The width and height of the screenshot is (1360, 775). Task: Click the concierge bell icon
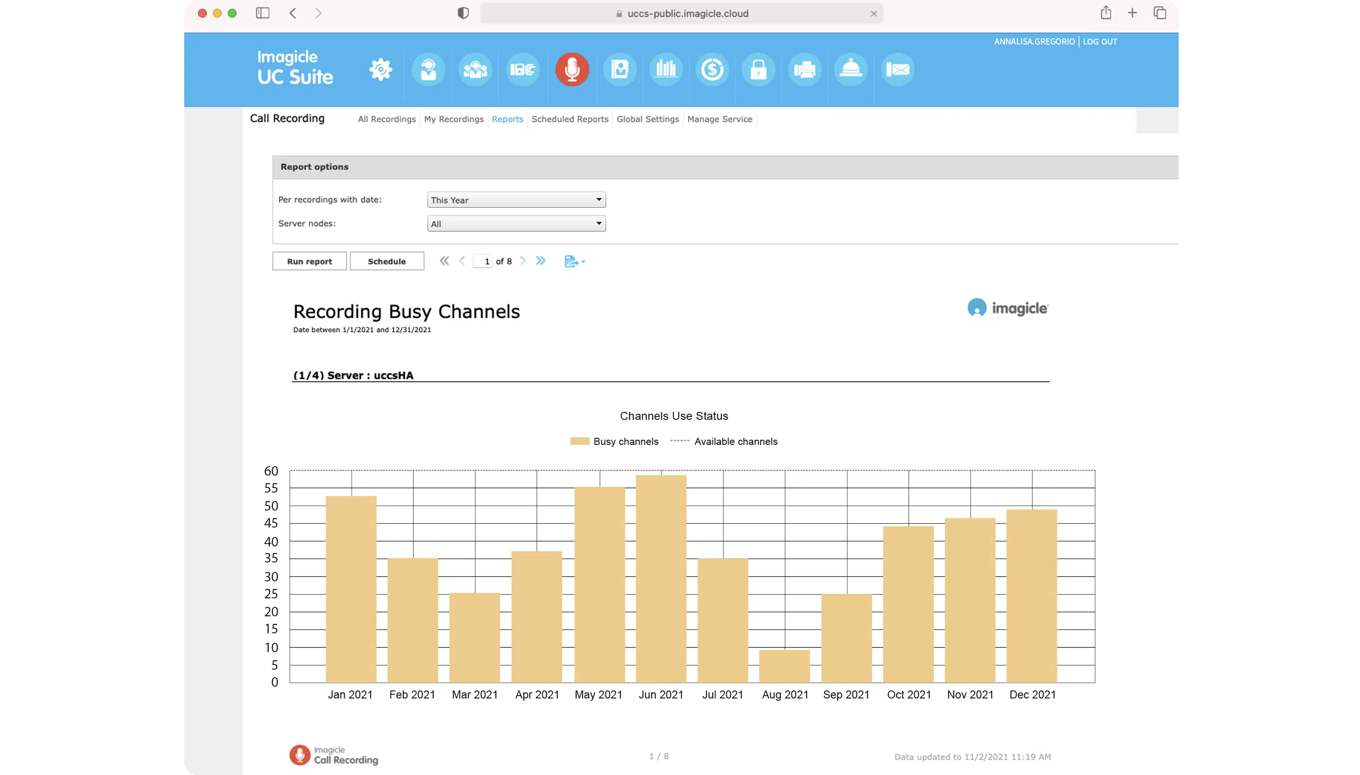(x=851, y=70)
